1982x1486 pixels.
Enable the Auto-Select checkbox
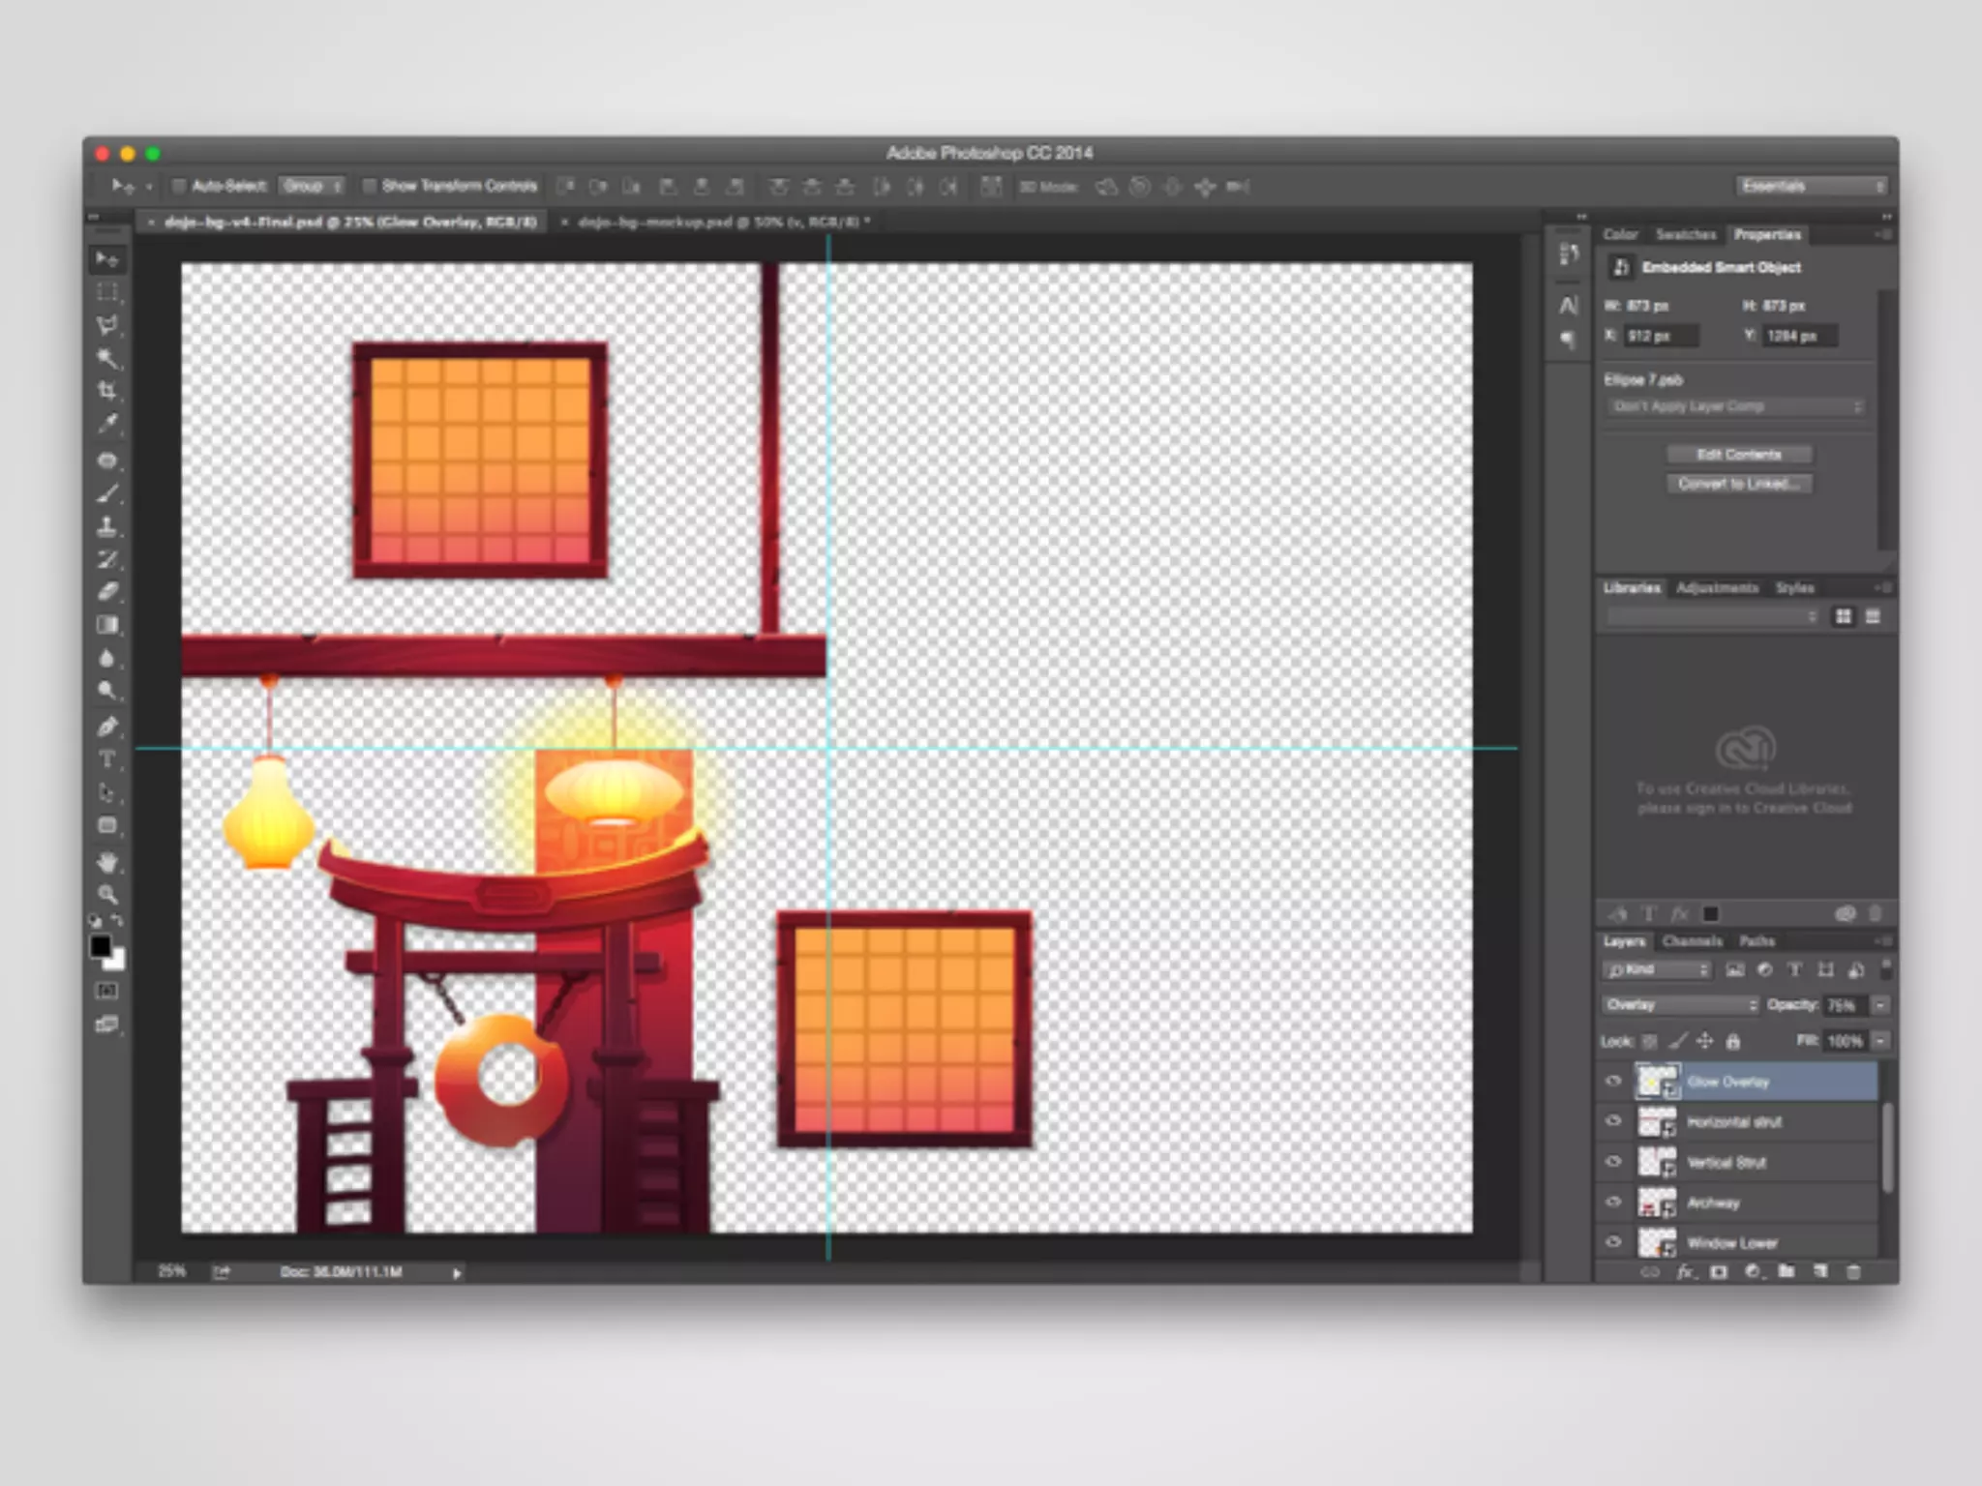[x=179, y=186]
